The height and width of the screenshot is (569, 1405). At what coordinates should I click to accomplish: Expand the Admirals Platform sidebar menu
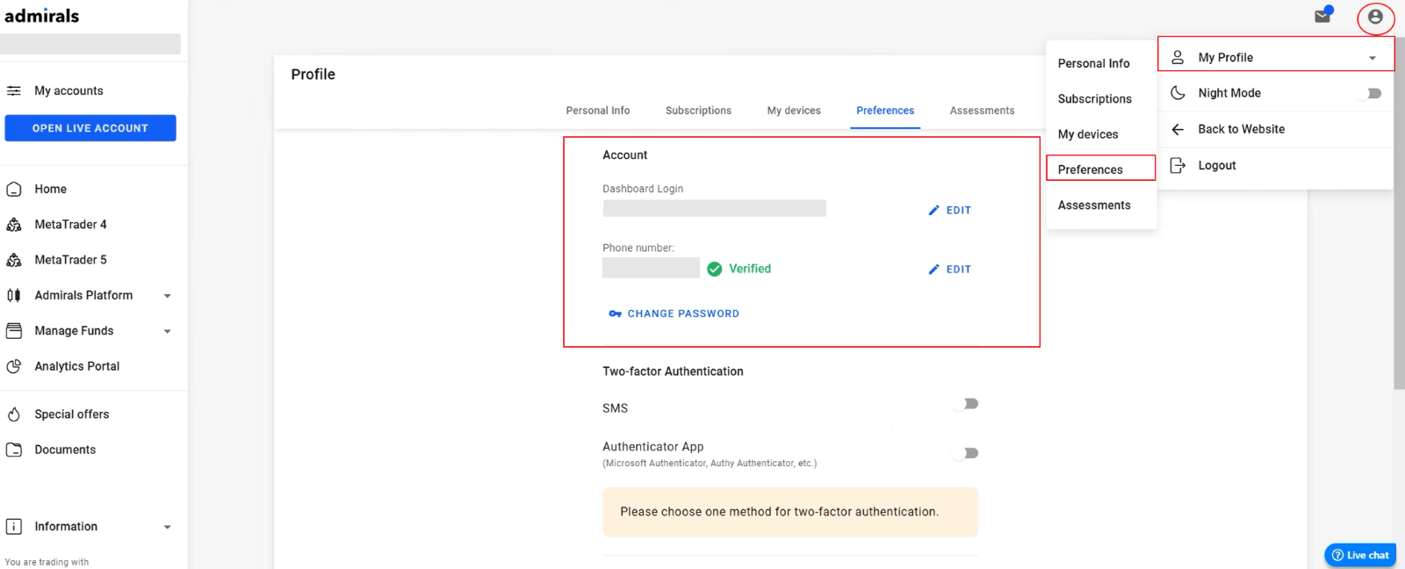167,296
